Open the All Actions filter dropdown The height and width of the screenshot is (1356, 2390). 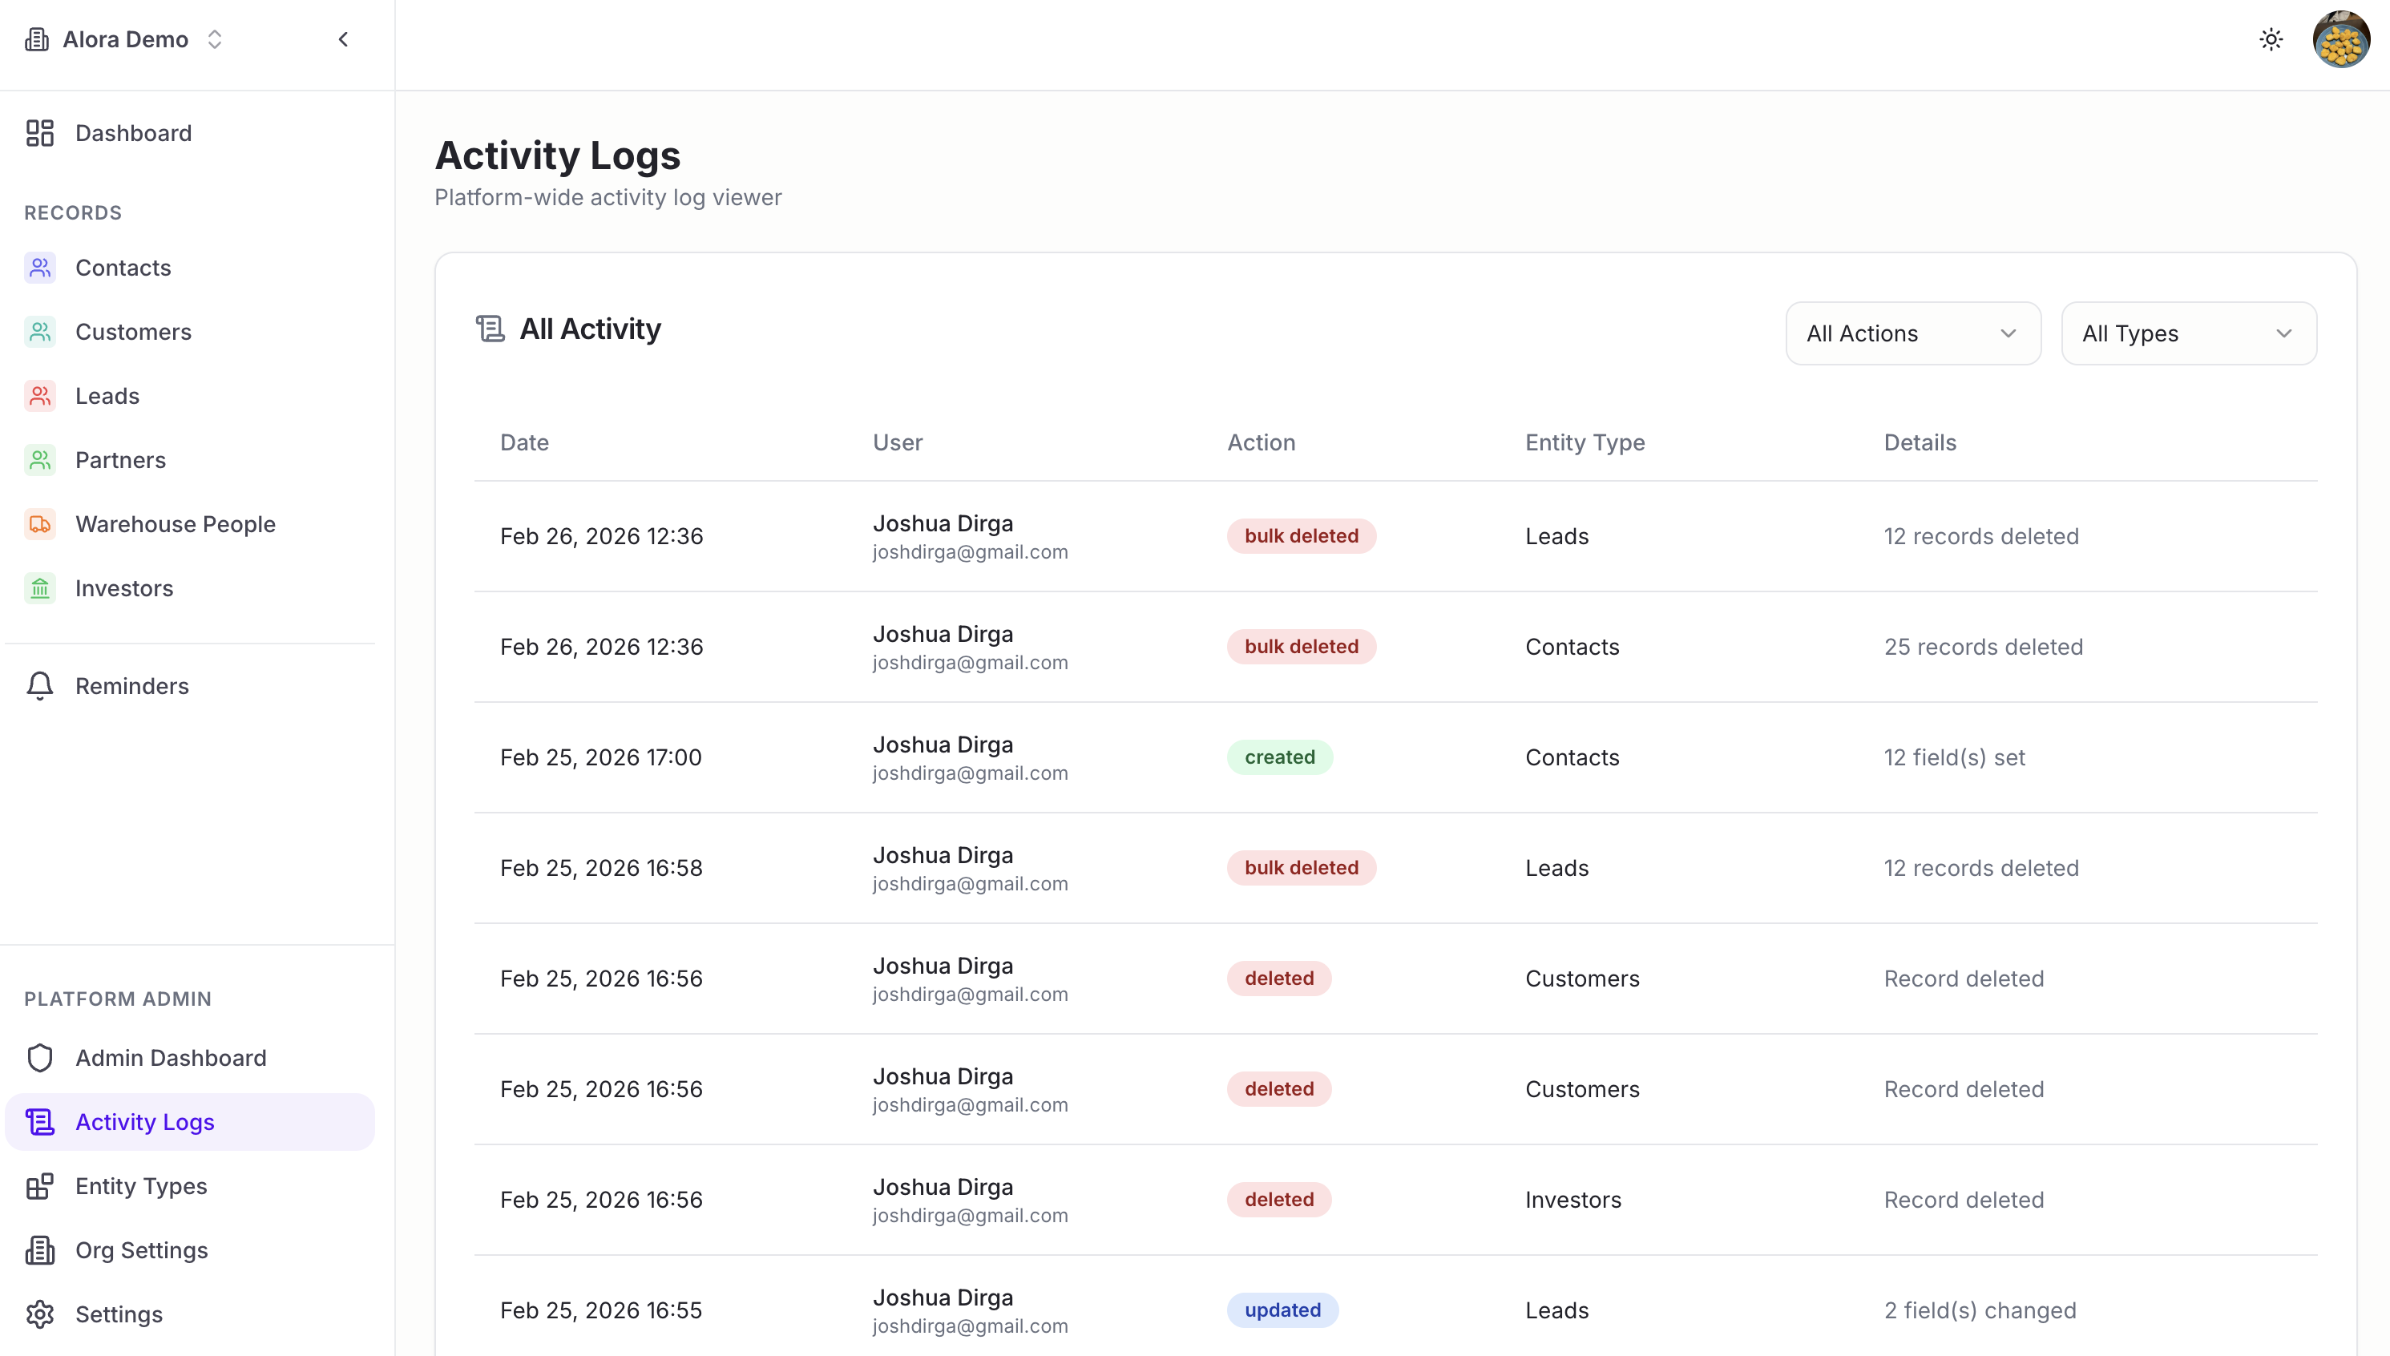1912,333
